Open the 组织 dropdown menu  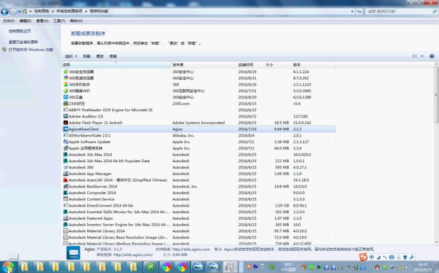point(71,56)
